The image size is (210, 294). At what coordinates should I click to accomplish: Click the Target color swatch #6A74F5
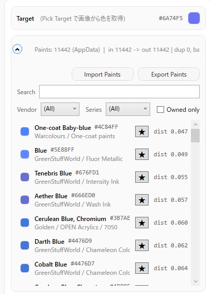click(194, 18)
